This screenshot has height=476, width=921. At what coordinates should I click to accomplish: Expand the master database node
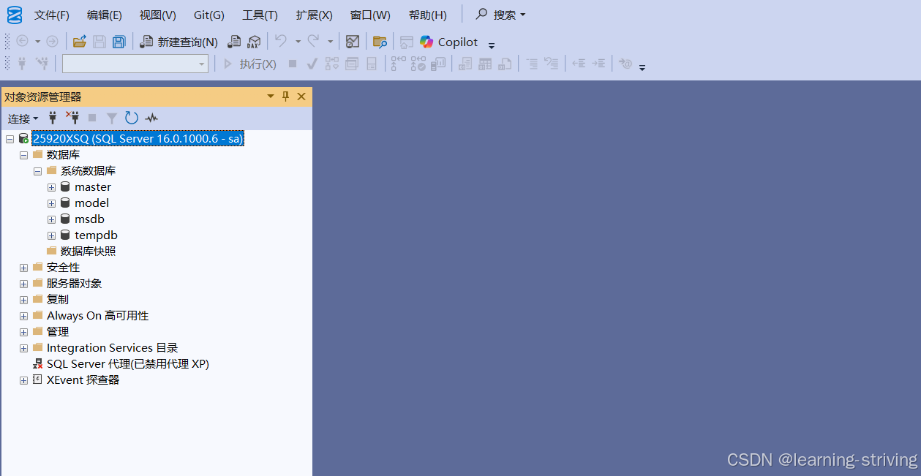tap(52, 187)
